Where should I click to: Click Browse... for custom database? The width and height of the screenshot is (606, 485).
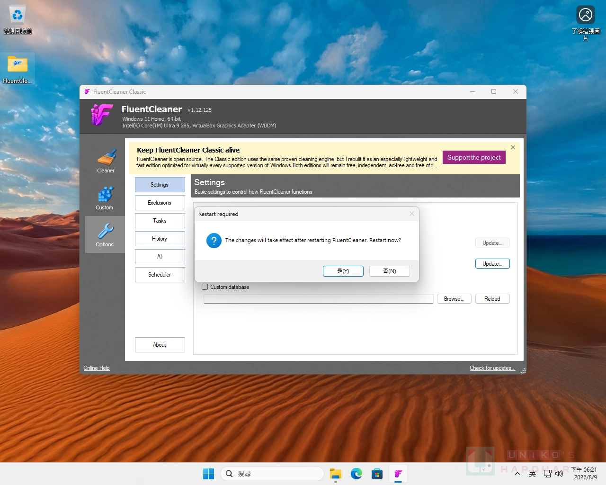tap(454, 299)
